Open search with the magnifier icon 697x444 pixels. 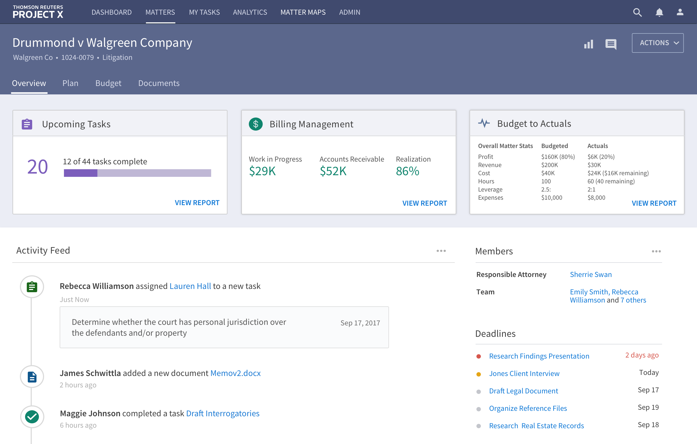637,12
